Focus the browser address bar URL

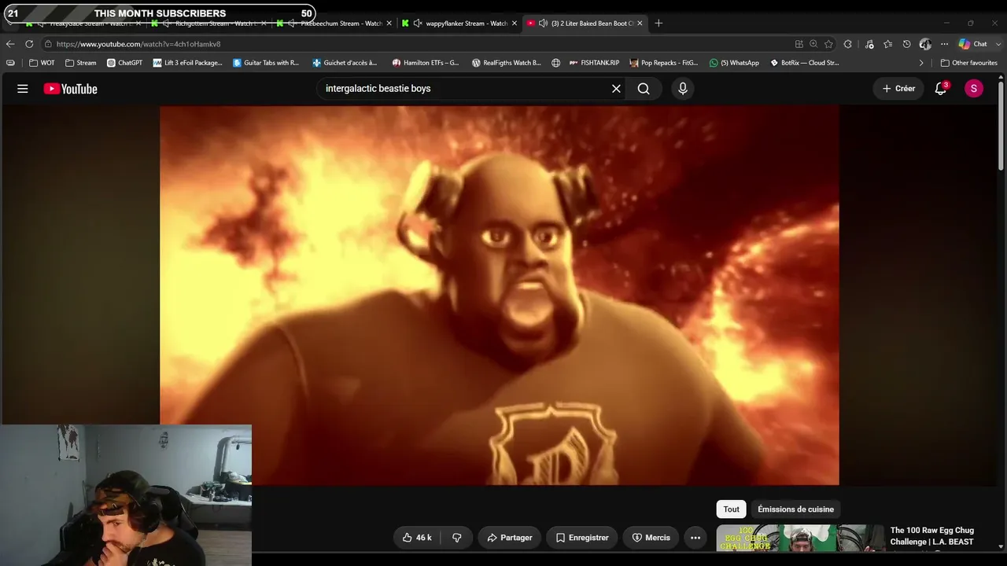[x=138, y=44]
